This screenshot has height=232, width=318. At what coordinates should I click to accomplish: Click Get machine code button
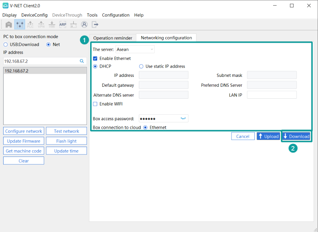[24, 151]
